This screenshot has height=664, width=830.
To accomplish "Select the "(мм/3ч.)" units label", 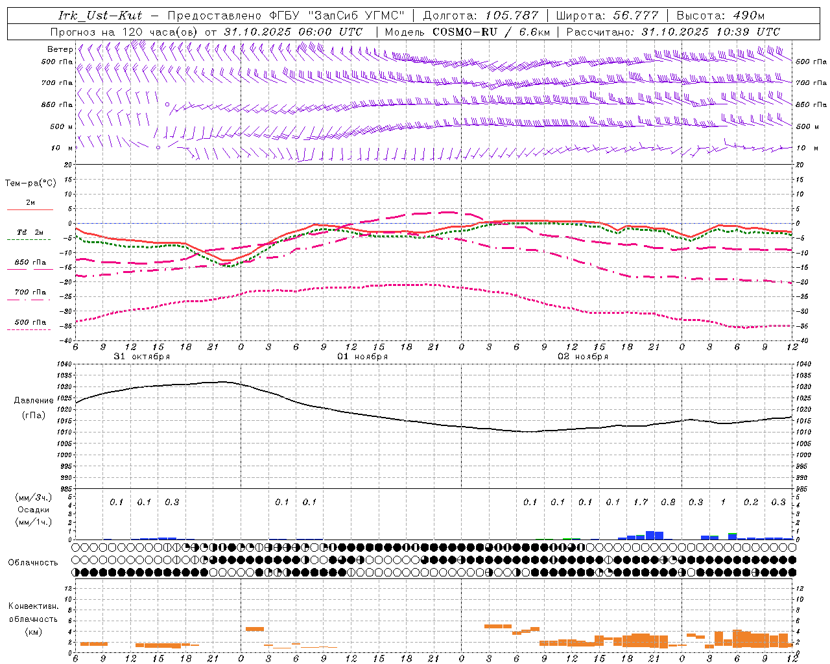I will click(x=33, y=497).
